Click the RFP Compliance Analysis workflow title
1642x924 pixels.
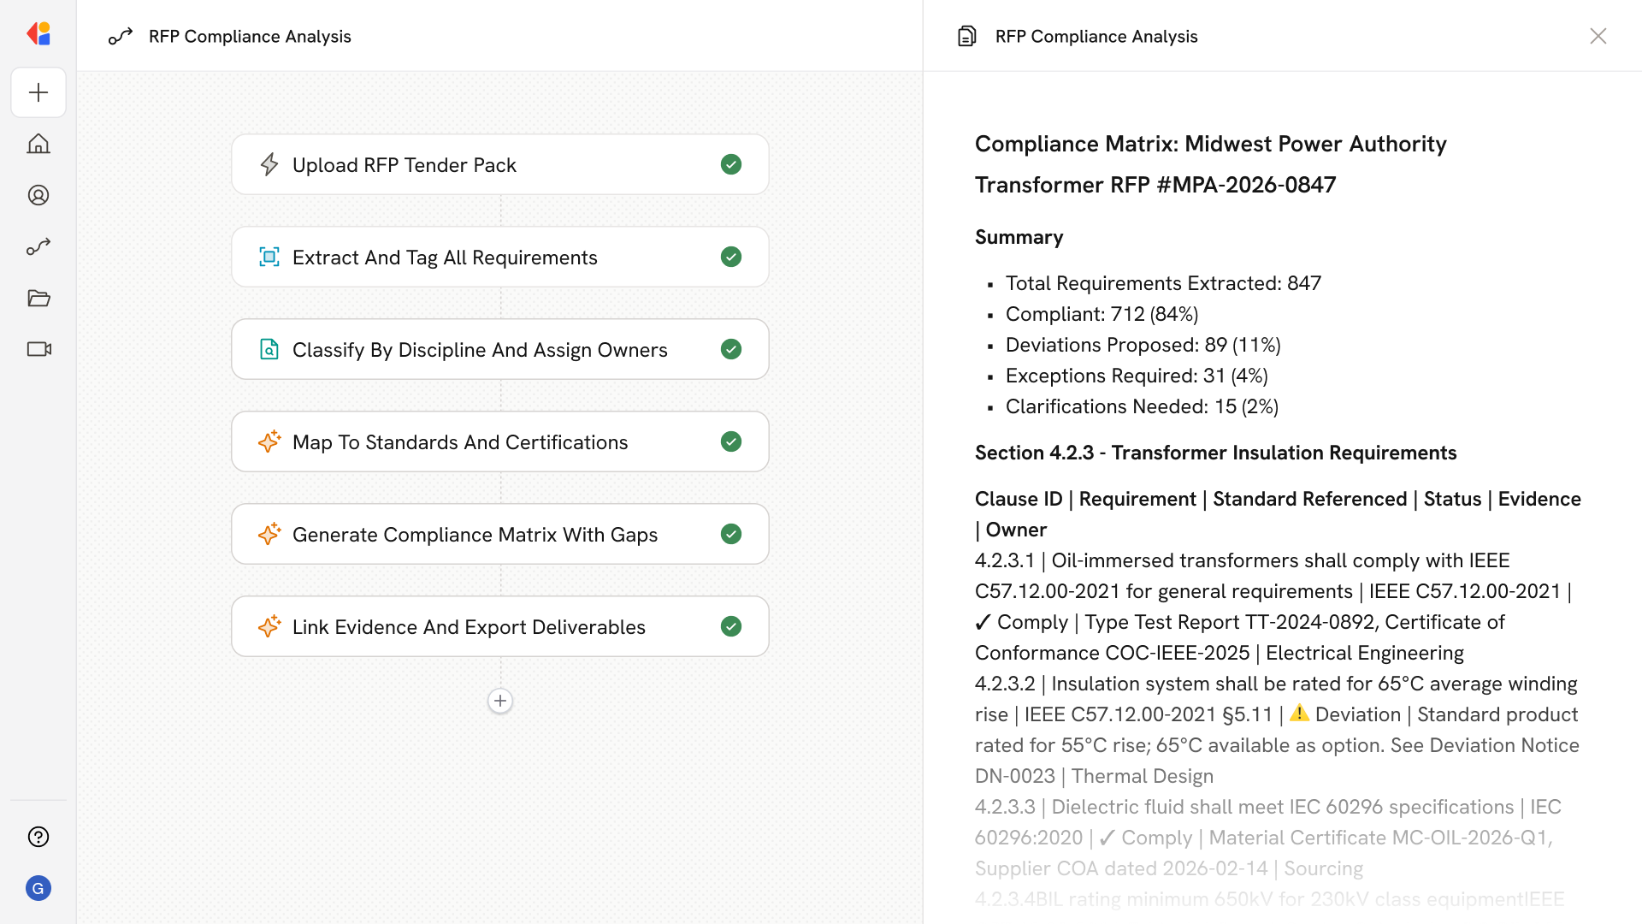click(250, 36)
